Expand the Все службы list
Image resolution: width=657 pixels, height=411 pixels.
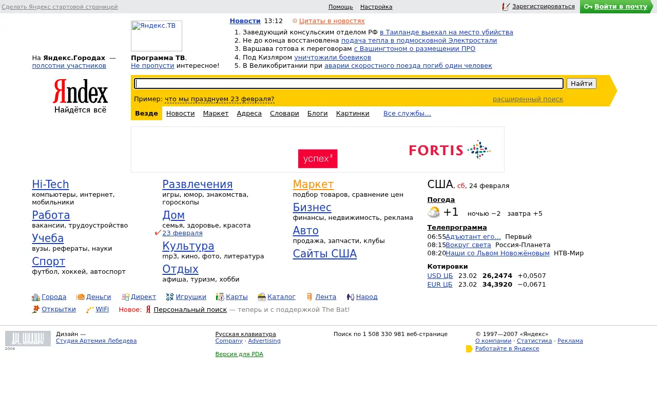[407, 114]
